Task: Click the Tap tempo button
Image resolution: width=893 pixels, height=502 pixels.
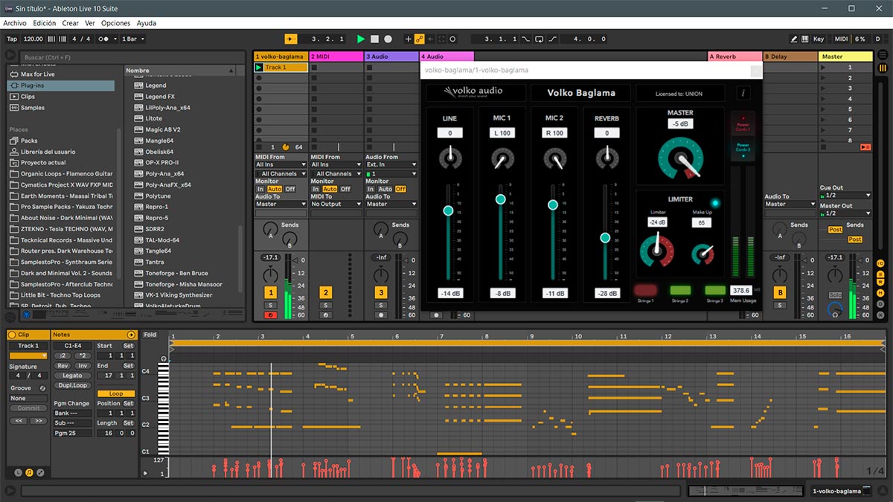Action: (x=12, y=39)
